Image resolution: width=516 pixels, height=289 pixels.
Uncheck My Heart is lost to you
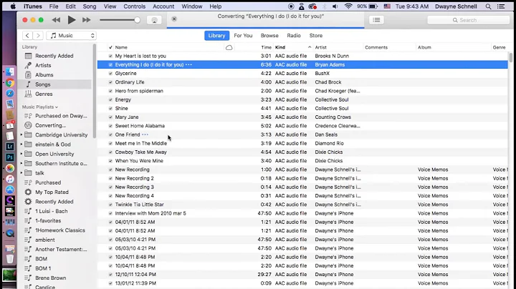pyautogui.click(x=110, y=57)
